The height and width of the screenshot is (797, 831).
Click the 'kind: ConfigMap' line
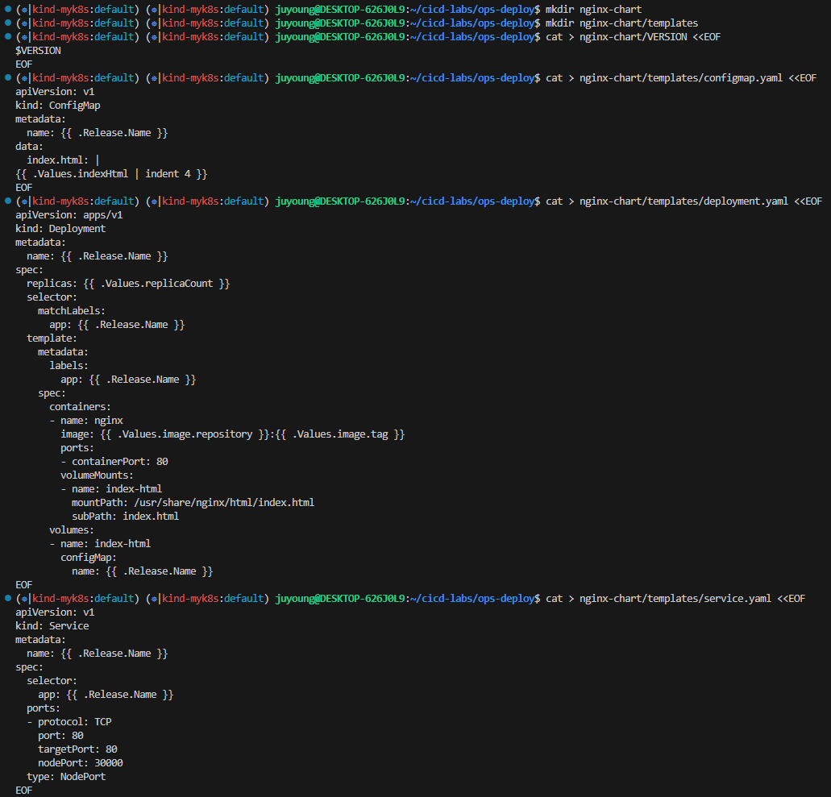click(x=58, y=106)
